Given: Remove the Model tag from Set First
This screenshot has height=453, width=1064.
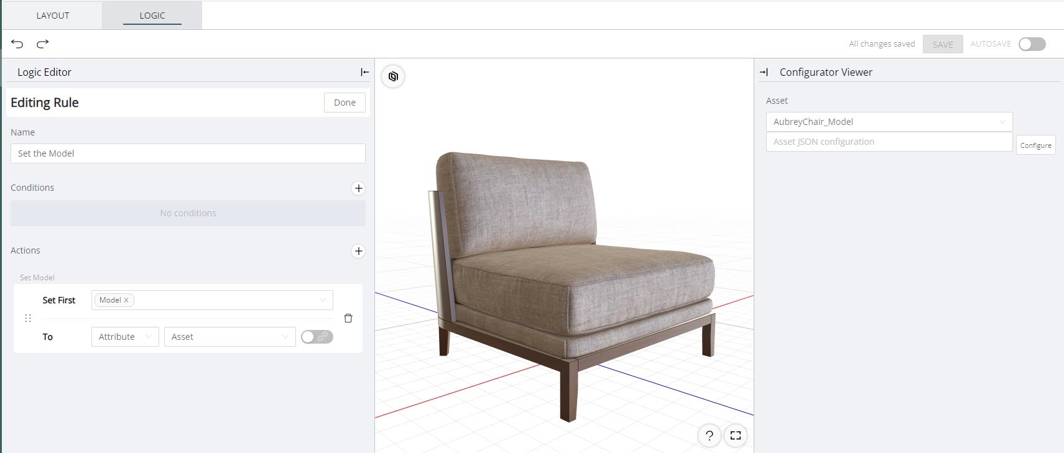Looking at the screenshot, I should coord(126,300).
